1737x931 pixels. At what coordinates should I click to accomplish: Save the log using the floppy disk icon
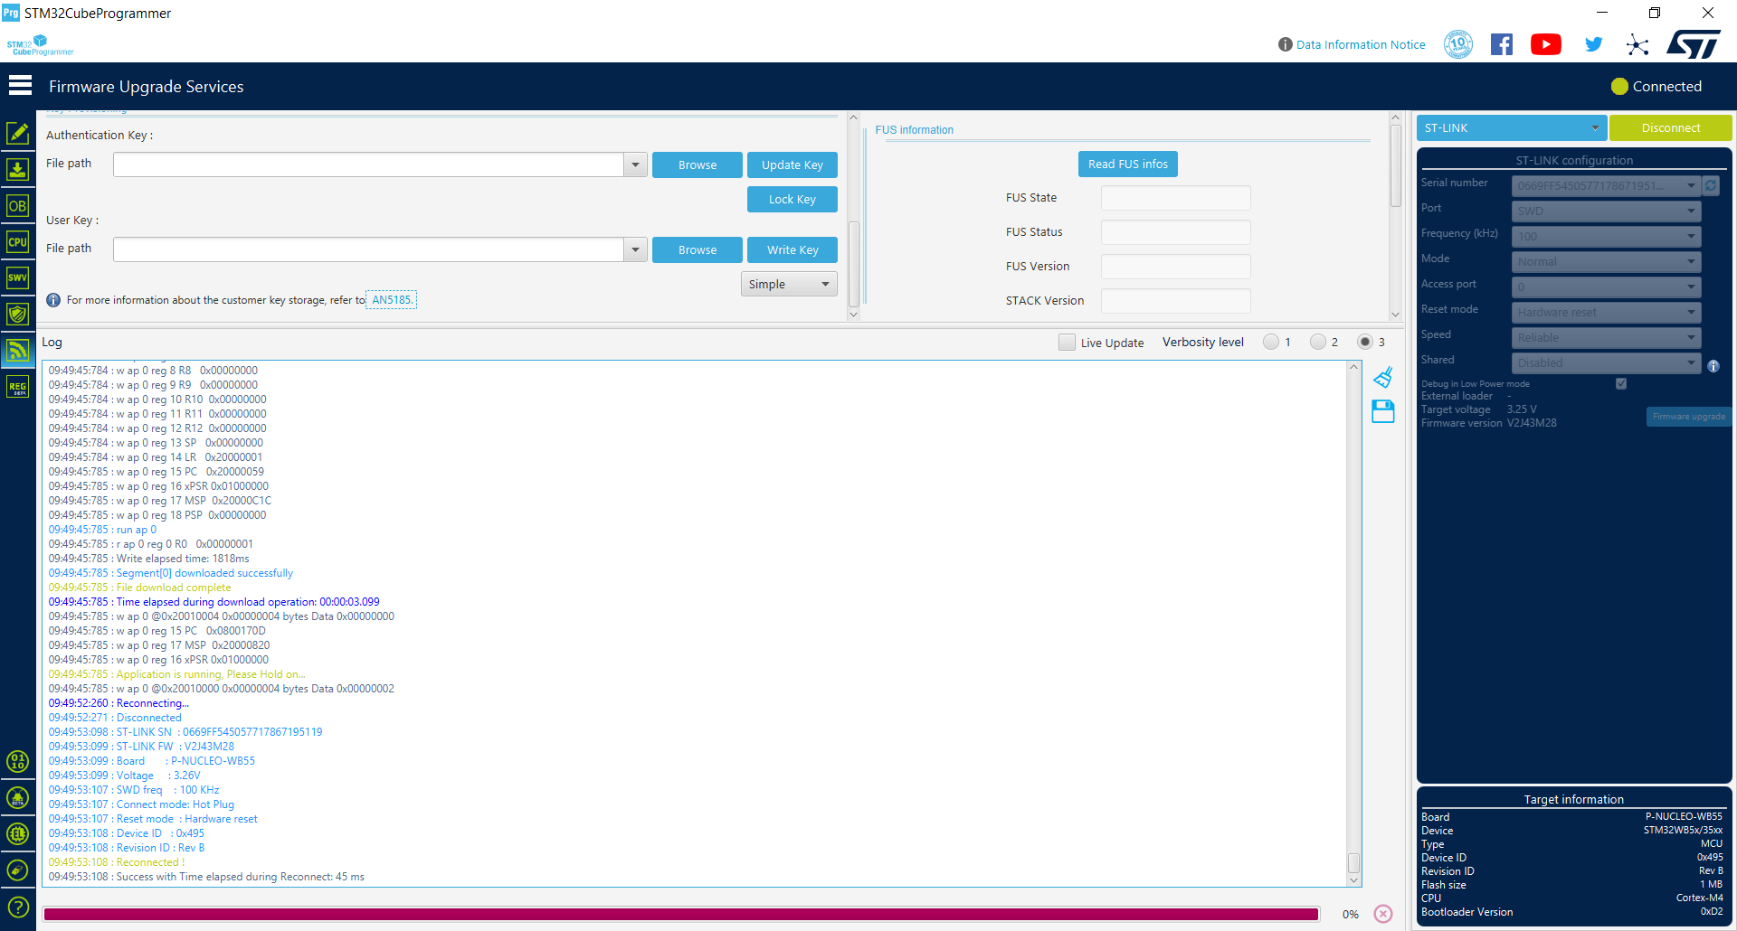click(x=1383, y=411)
